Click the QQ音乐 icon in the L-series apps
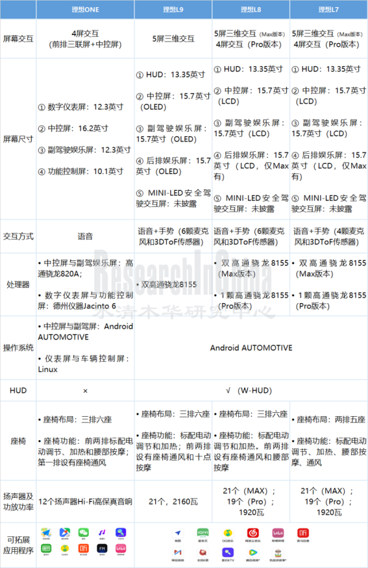This screenshot has height=568, width=368. click(x=228, y=533)
